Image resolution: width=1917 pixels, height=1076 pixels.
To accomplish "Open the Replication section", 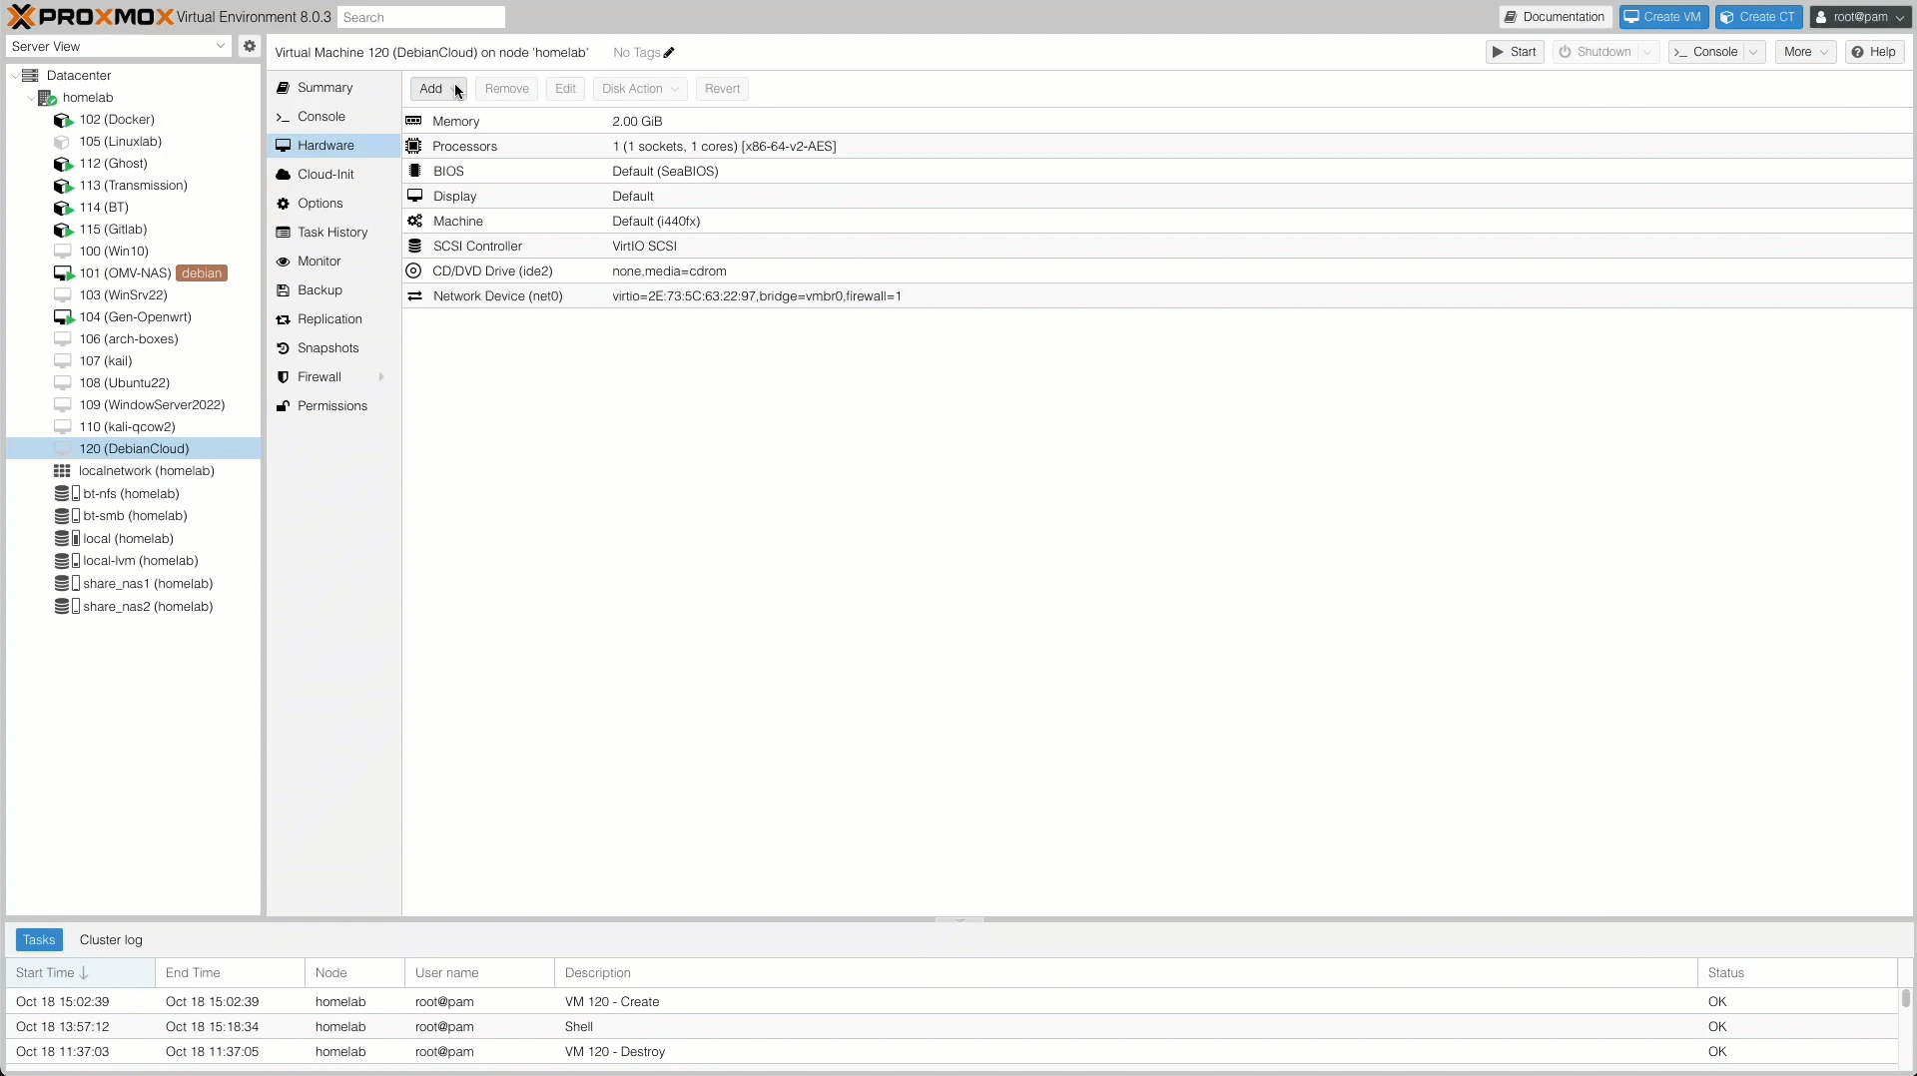I will click(333, 319).
